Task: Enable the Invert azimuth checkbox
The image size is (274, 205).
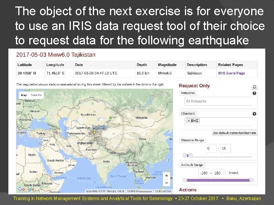Action: click(x=226, y=173)
